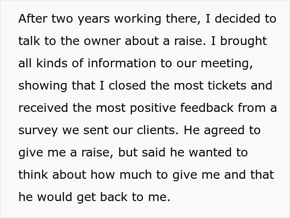This screenshot has width=290, height=218.
Task: Click the word "meeting," in third line
Action: point(227,63)
